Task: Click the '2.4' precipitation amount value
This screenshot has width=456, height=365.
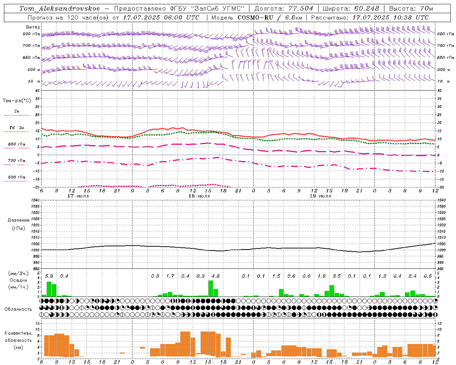Action: 413,276
